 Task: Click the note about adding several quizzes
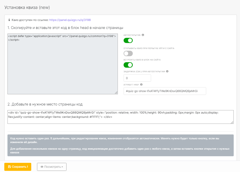pos(120,150)
